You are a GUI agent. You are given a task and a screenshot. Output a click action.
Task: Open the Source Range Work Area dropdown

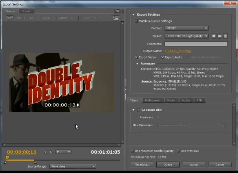[73, 166]
